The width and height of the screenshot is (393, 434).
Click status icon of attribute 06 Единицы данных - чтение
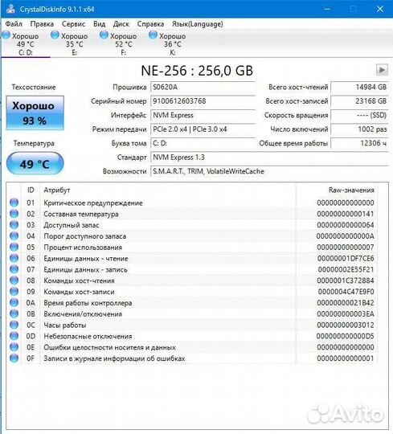14,258
